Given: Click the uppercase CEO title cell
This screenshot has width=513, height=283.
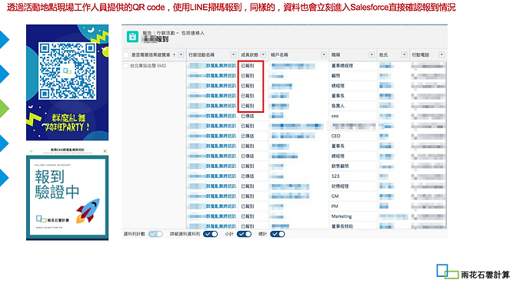Looking at the screenshot, I should pos(335,136).
